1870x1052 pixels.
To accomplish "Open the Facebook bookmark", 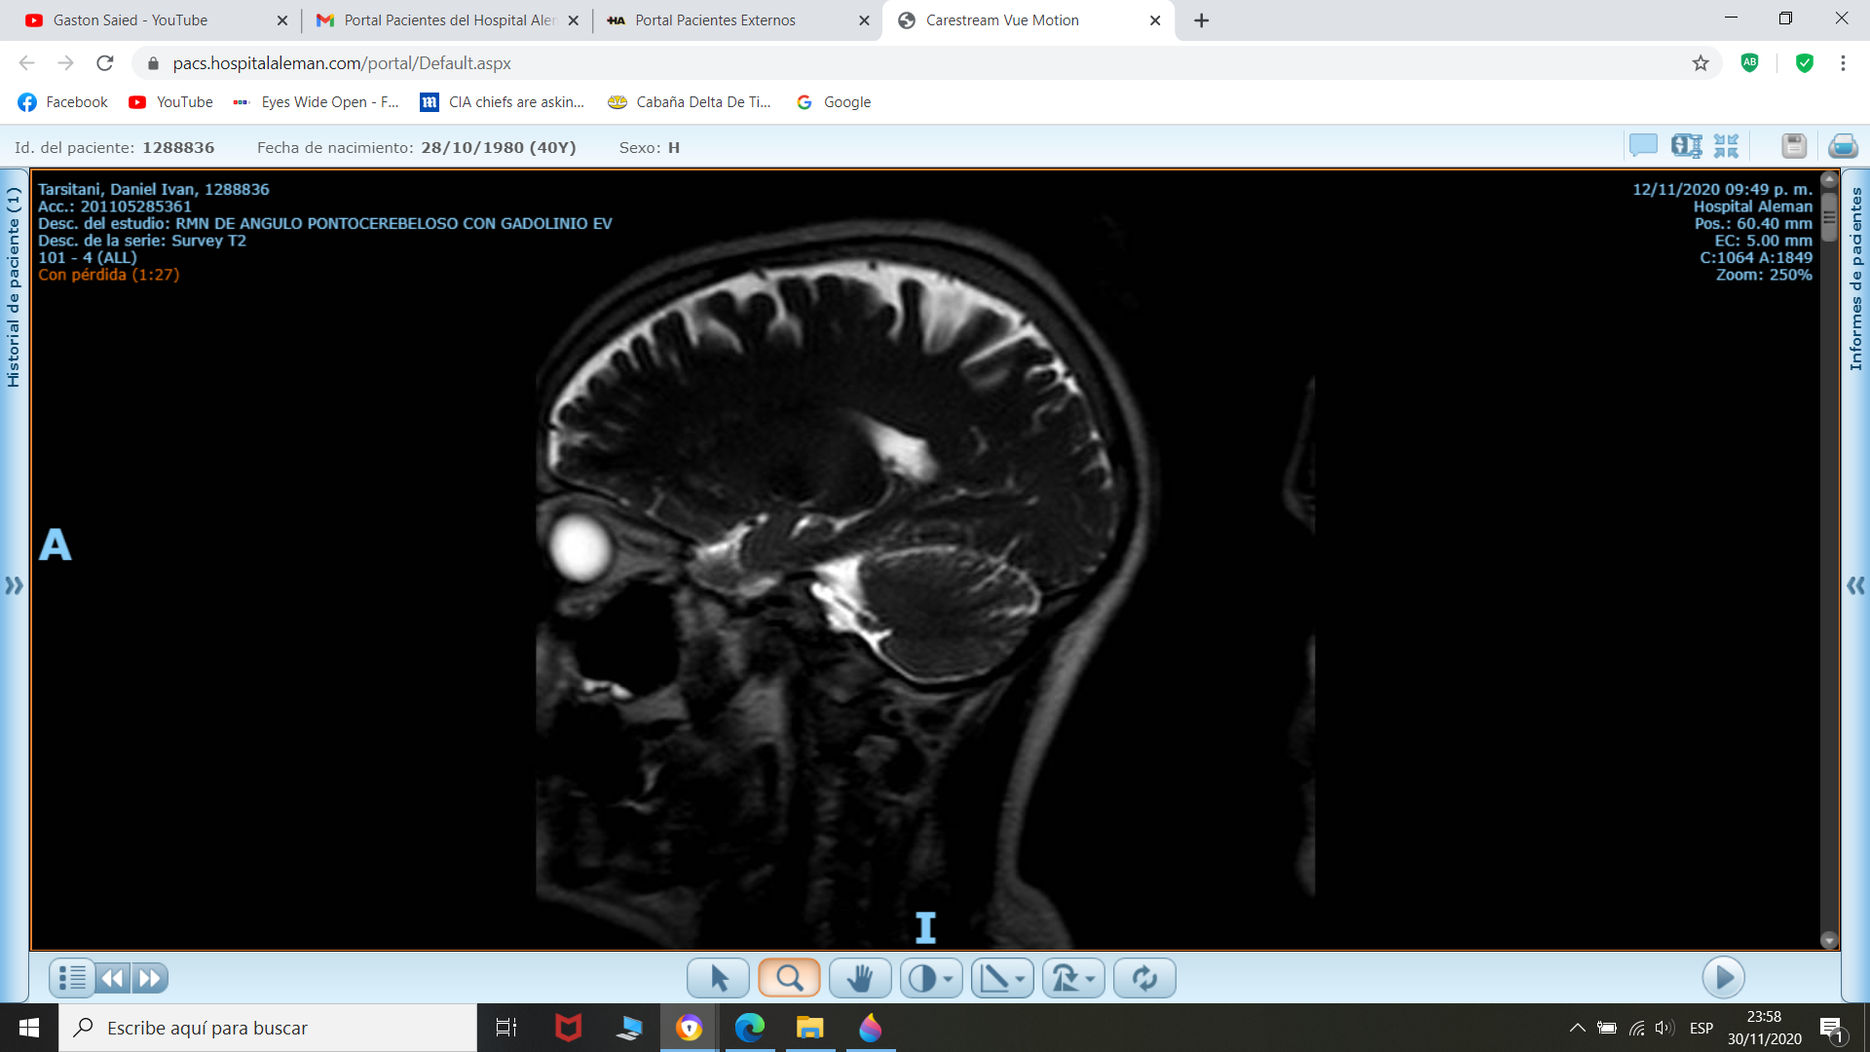I will pyautogui.click(x=63, y=102).
